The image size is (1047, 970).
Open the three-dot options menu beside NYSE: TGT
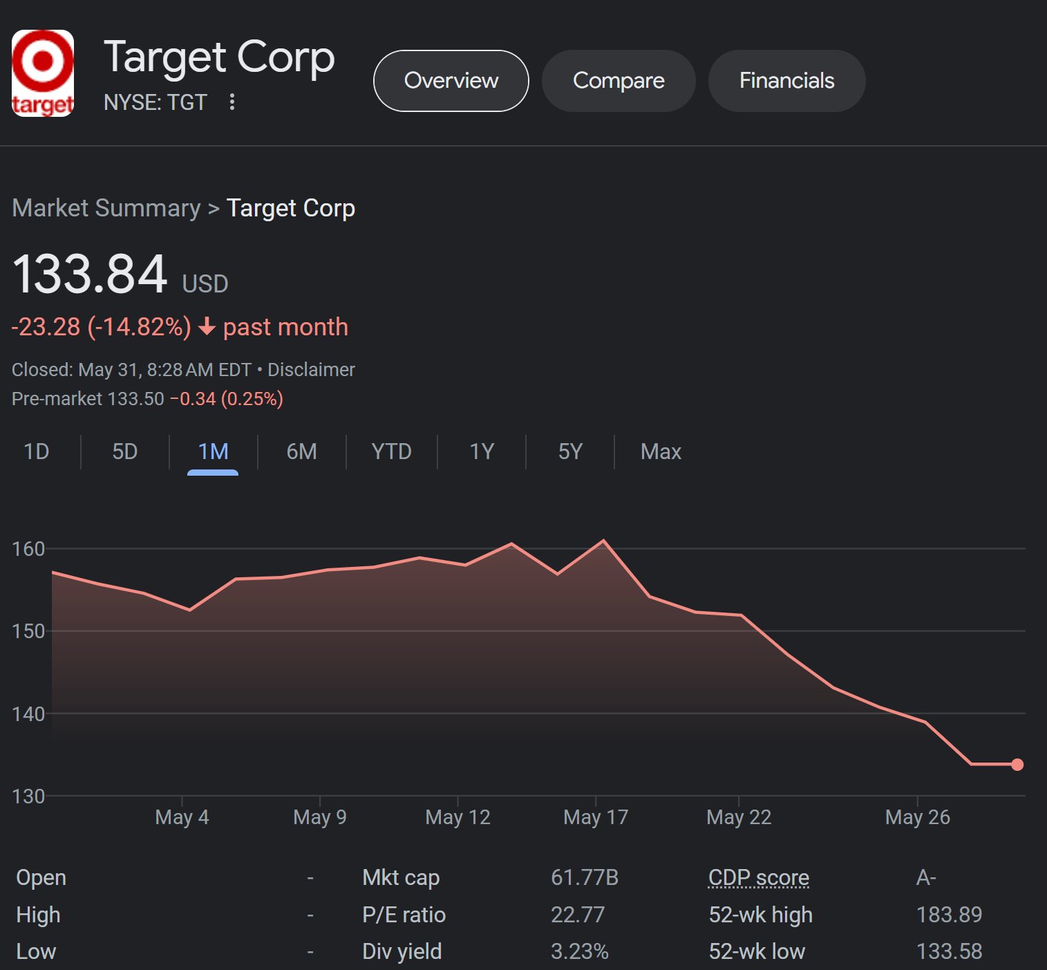tap(232, 102)
